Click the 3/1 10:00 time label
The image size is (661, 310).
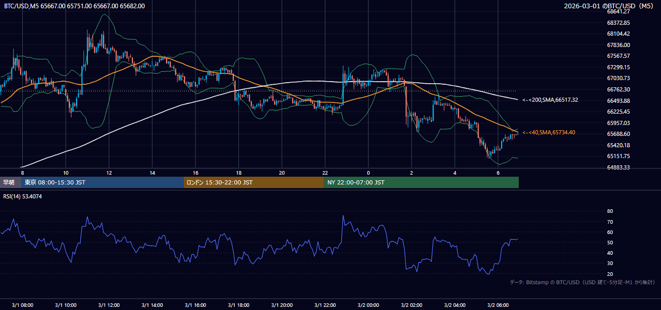click(66, 305)
